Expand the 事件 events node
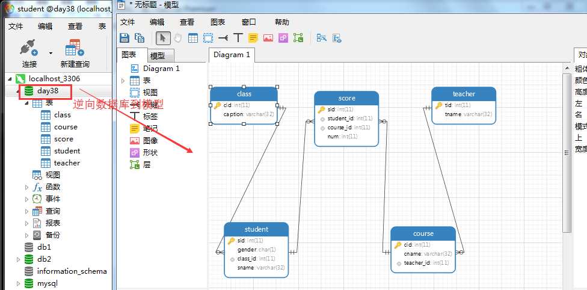The image size is (587, 290). [x=26, y=199]
